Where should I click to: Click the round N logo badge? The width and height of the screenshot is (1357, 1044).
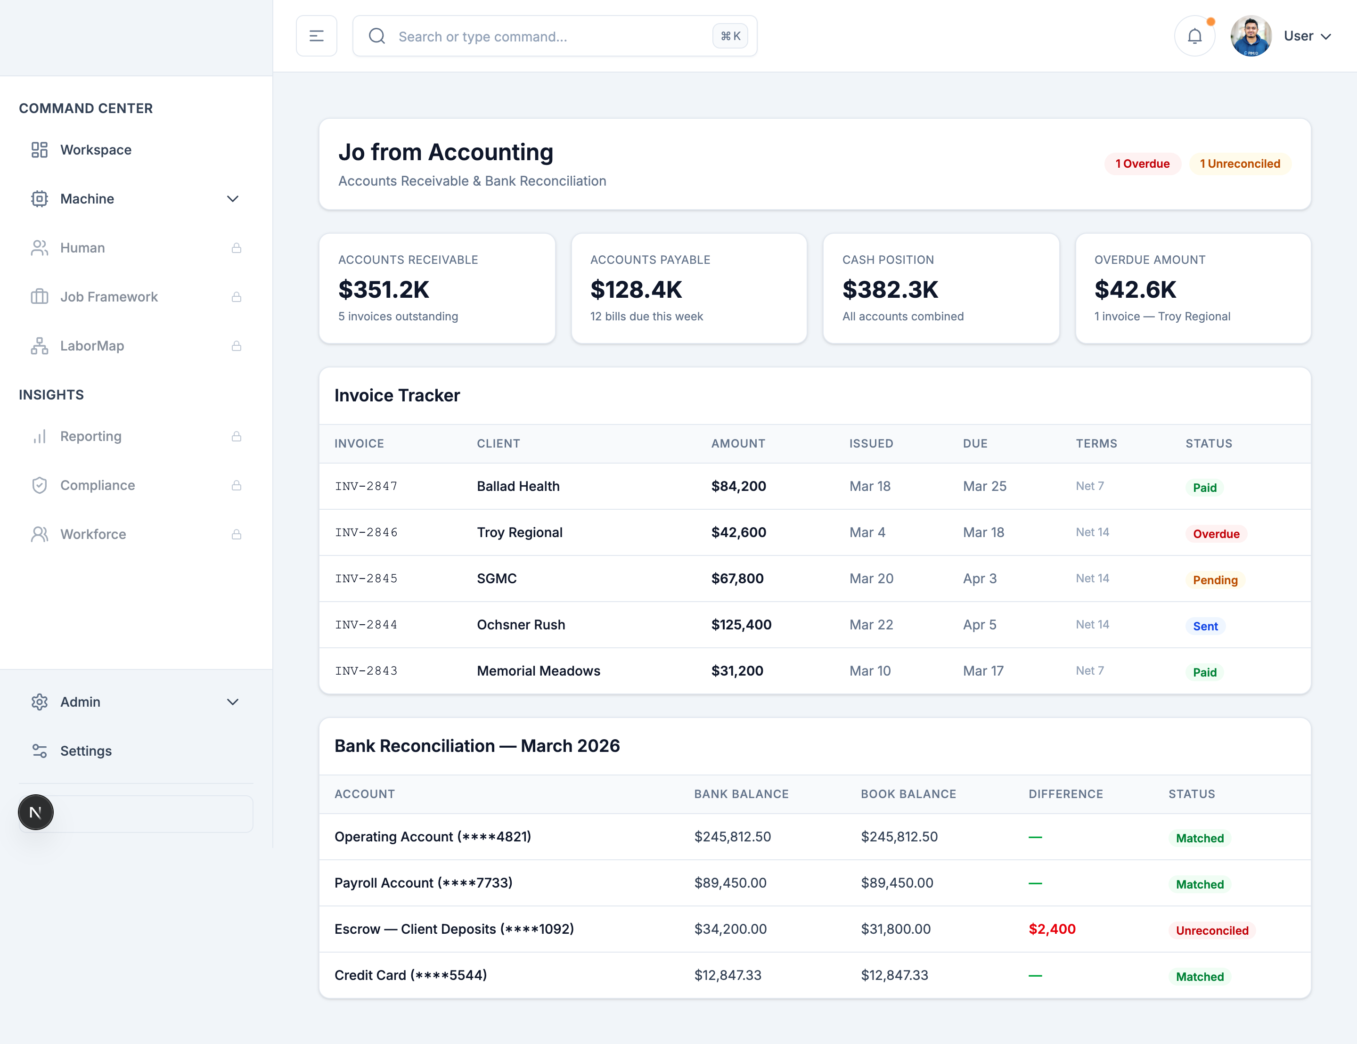tap(35, 812)
